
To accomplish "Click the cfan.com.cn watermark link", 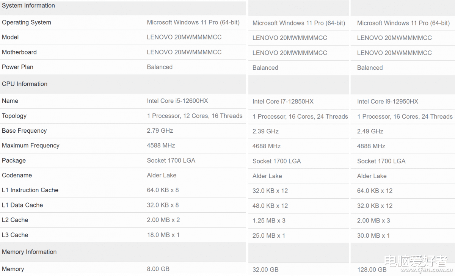I will [x=421, y=271].
